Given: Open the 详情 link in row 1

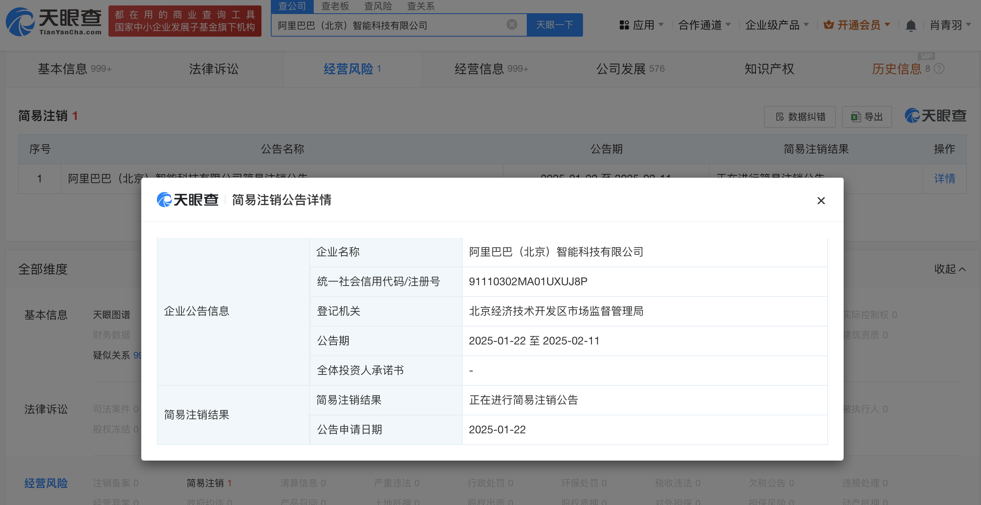Looking at the screenshot, I should (944, 178).
